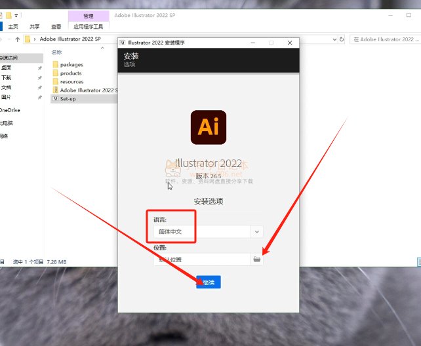Screen dimensions: 421x346
Task: Click the collapse arrow above the file list
Action: point(102,48)
